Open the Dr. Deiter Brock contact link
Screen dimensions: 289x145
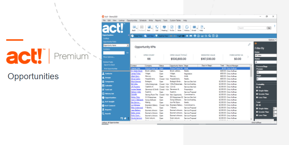point(137,71)
